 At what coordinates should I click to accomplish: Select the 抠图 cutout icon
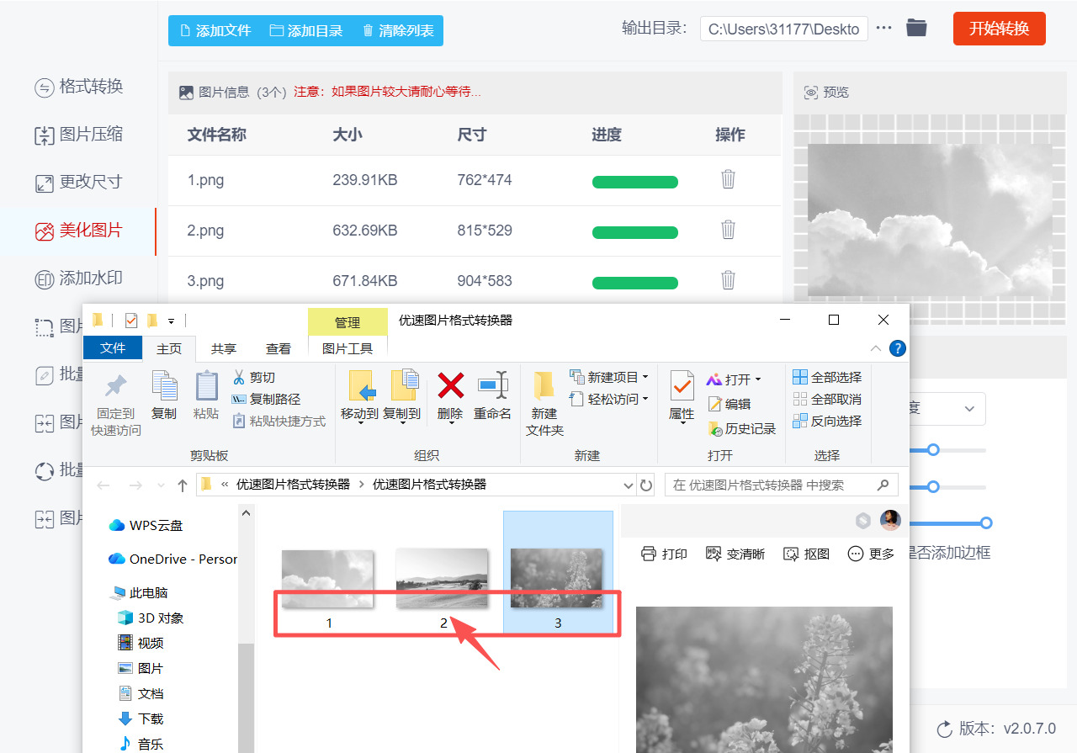click(805, 554)
